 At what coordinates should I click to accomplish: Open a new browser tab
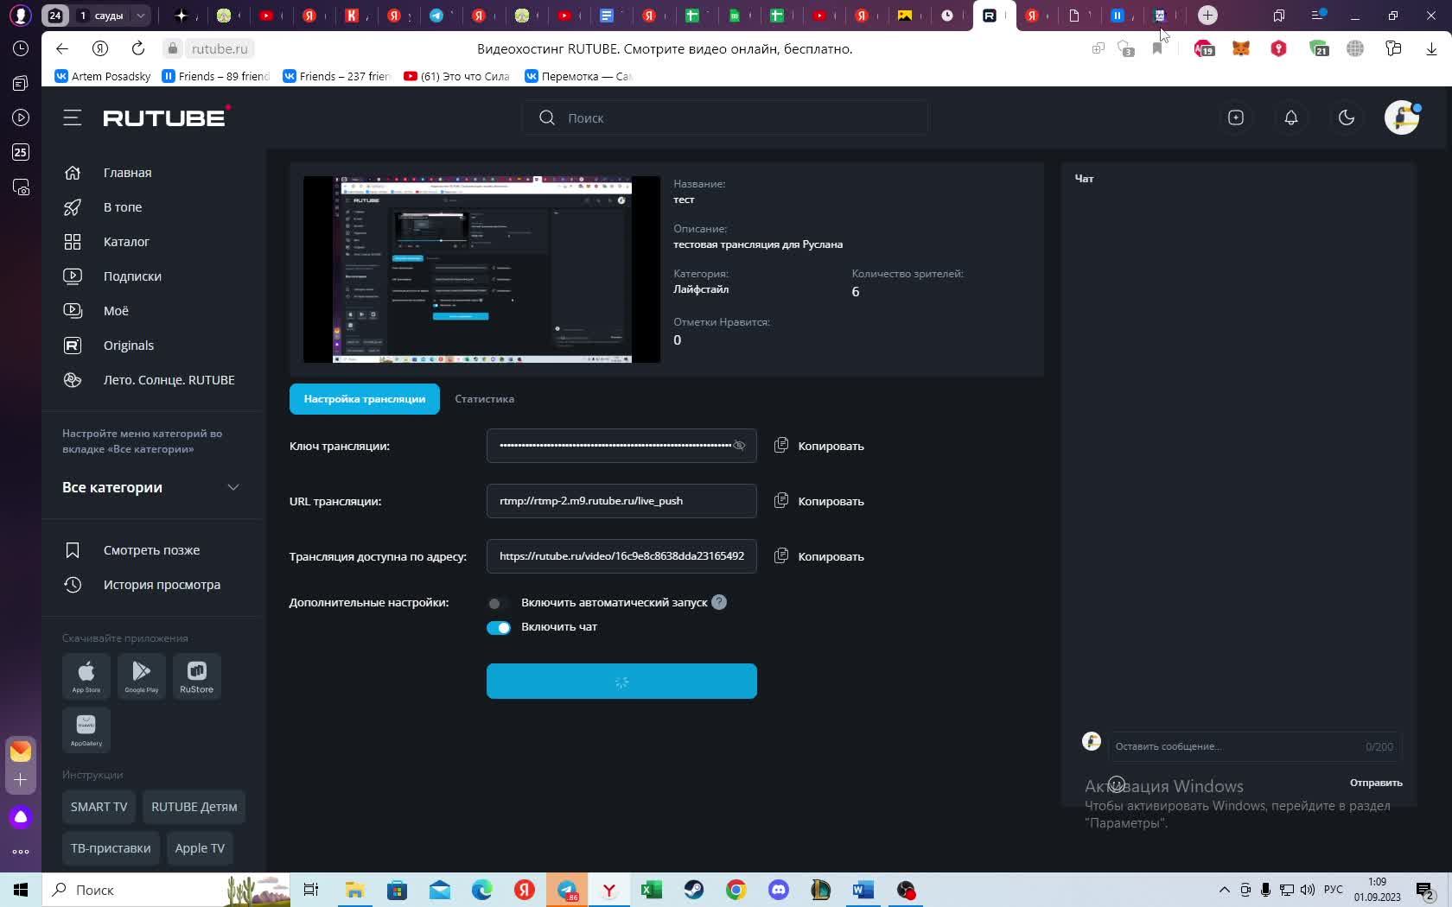(x=1207, y=16)
